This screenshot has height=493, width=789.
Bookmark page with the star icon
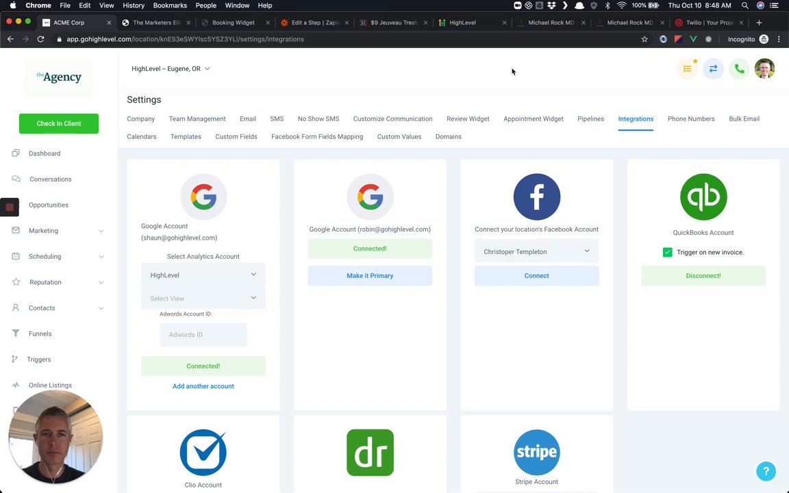[x=644, y=39]
